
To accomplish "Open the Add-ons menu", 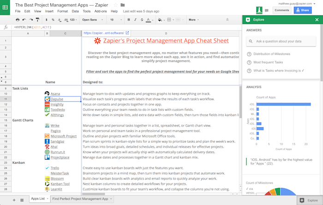I will (x=101, y=12).
